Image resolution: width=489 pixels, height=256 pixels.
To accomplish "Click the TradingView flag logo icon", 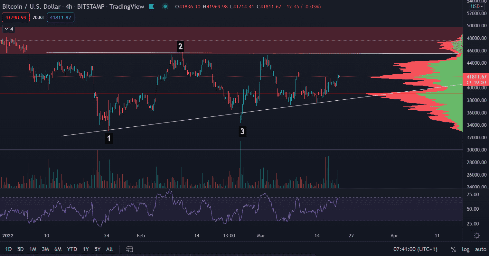I will click(x=152, y=6).
